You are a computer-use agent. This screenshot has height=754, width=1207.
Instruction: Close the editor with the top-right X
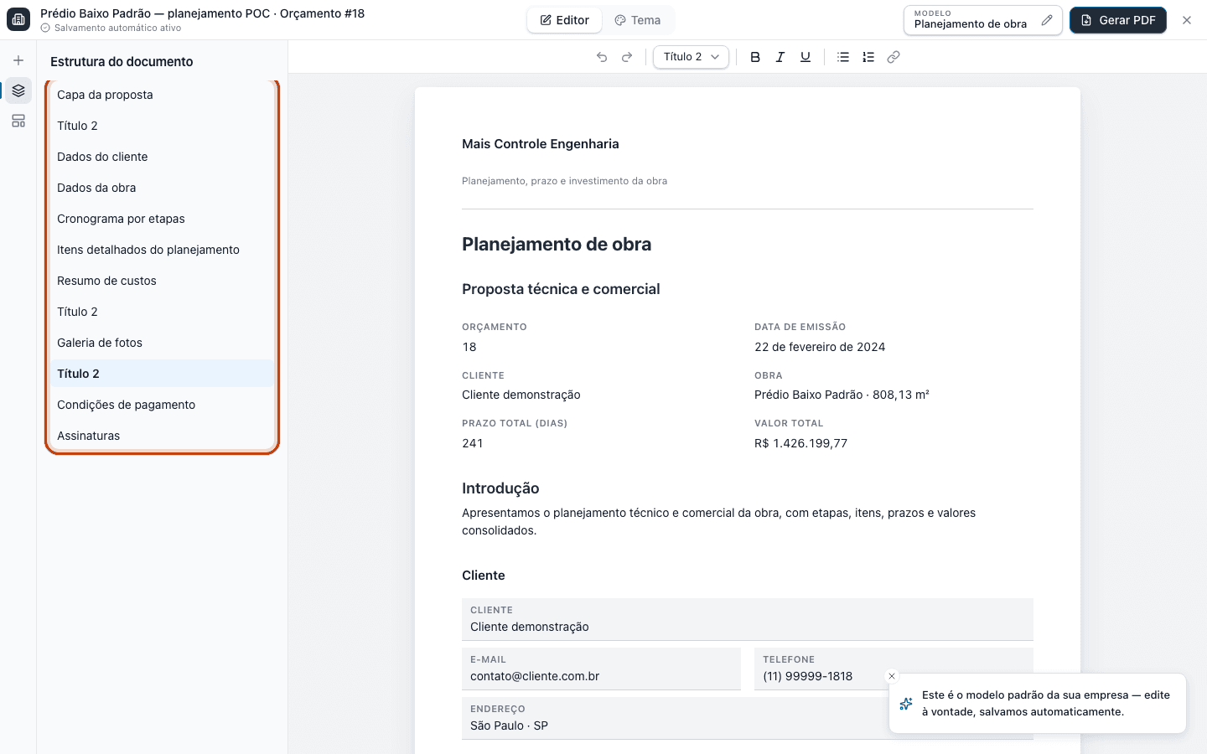(1187, 20)
